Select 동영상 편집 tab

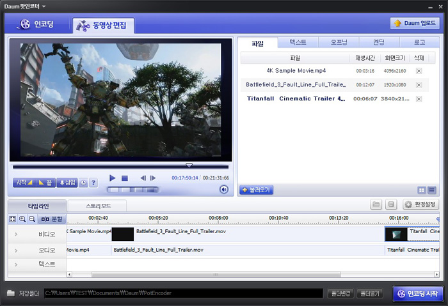pos(104,26)
